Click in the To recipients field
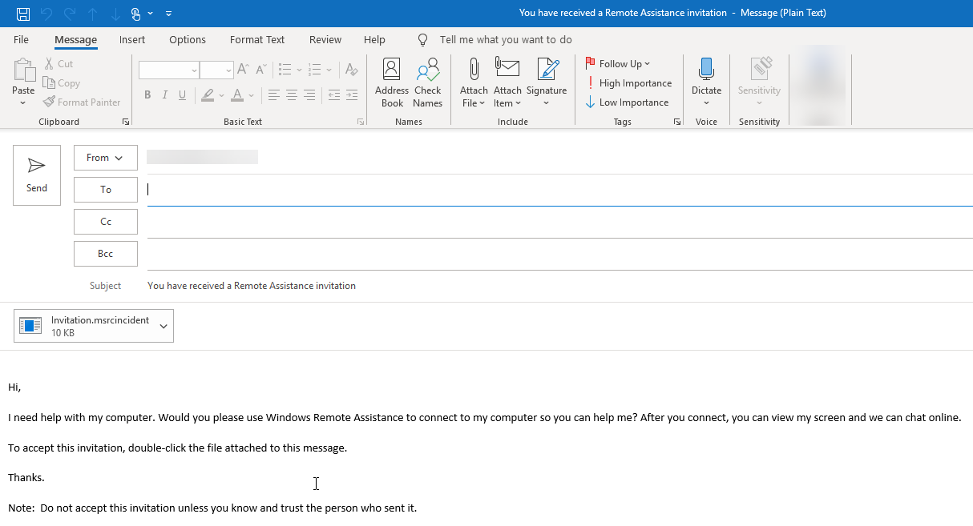973x526 pixels. pos(559,190)
